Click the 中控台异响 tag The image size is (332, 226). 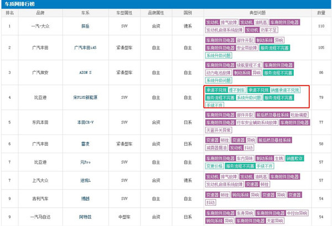point(297,213)
